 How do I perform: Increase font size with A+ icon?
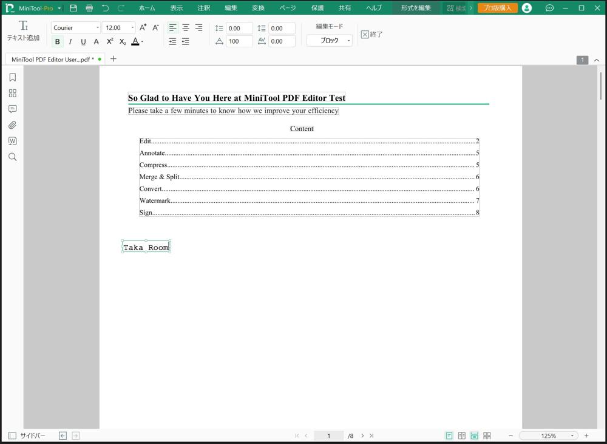point(143,27)
